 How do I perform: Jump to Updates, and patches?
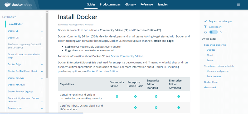coord(218,71)
